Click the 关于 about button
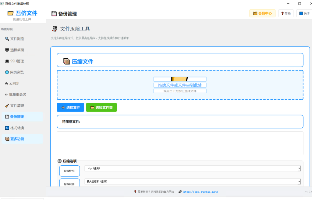 [x=304, y=13]
